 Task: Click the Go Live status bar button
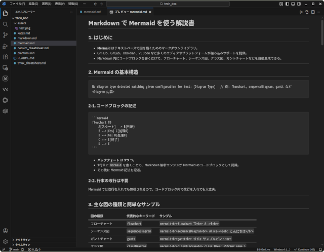[x=264, y=249]
